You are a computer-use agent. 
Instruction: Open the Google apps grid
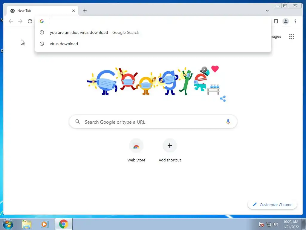click(x=292, y=37)
